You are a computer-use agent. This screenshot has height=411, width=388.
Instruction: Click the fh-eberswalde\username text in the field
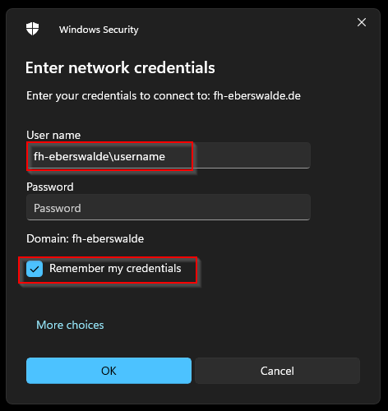click(x=99, y=157)
